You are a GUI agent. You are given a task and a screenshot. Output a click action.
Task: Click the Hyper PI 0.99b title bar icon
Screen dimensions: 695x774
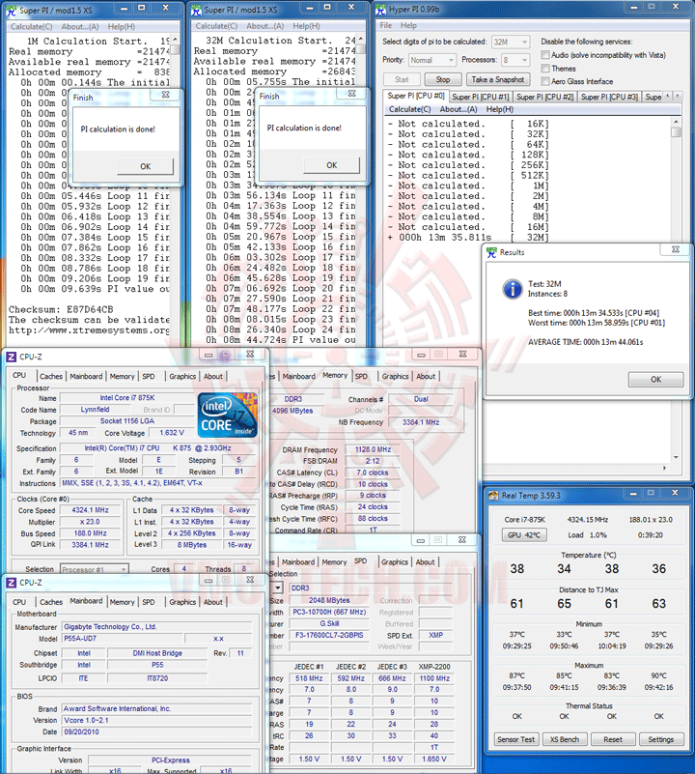point(380,10)
